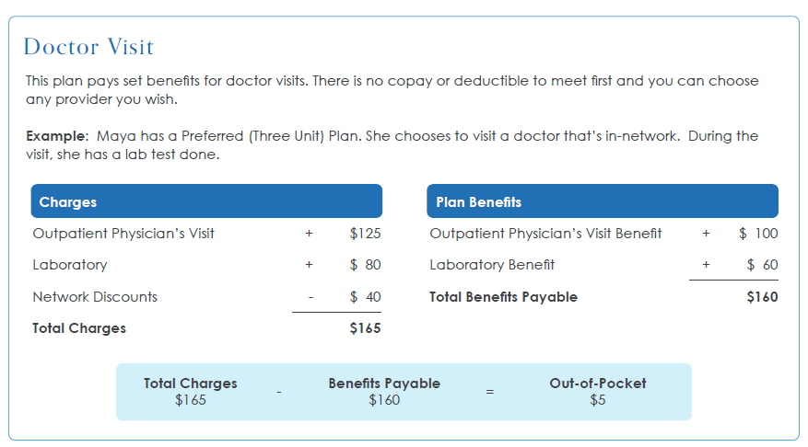808x447 pixels.
Task: Select the Laboratory charge label
Action: (70, 265)
